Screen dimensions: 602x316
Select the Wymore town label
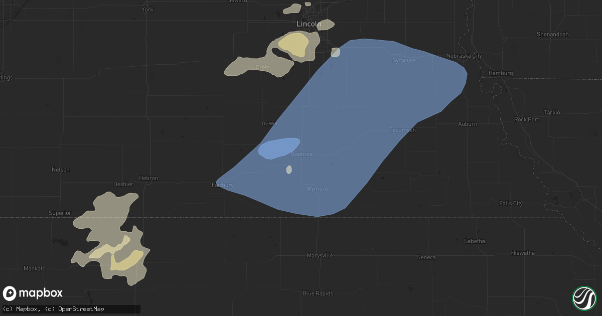317,189
